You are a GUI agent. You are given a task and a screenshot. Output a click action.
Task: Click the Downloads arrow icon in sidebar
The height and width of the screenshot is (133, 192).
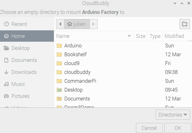click(x=6, y=72)
